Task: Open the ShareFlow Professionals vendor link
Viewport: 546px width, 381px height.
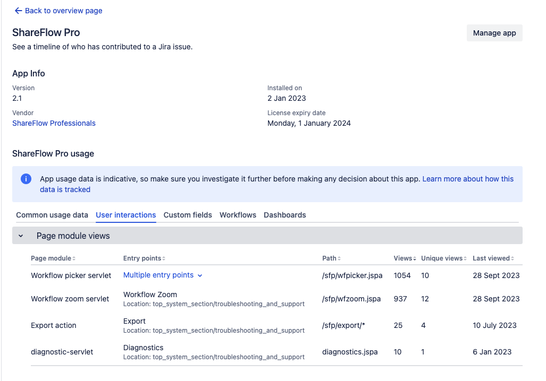Action: [54, 123]
